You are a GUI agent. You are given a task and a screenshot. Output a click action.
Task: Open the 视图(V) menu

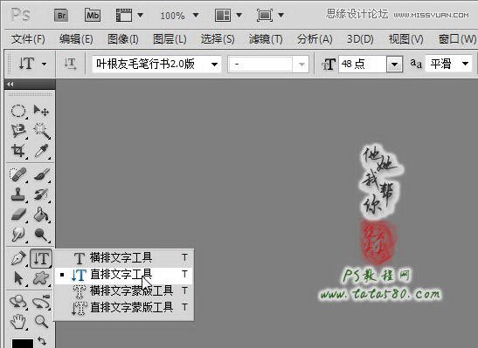[x=405, y=39]
